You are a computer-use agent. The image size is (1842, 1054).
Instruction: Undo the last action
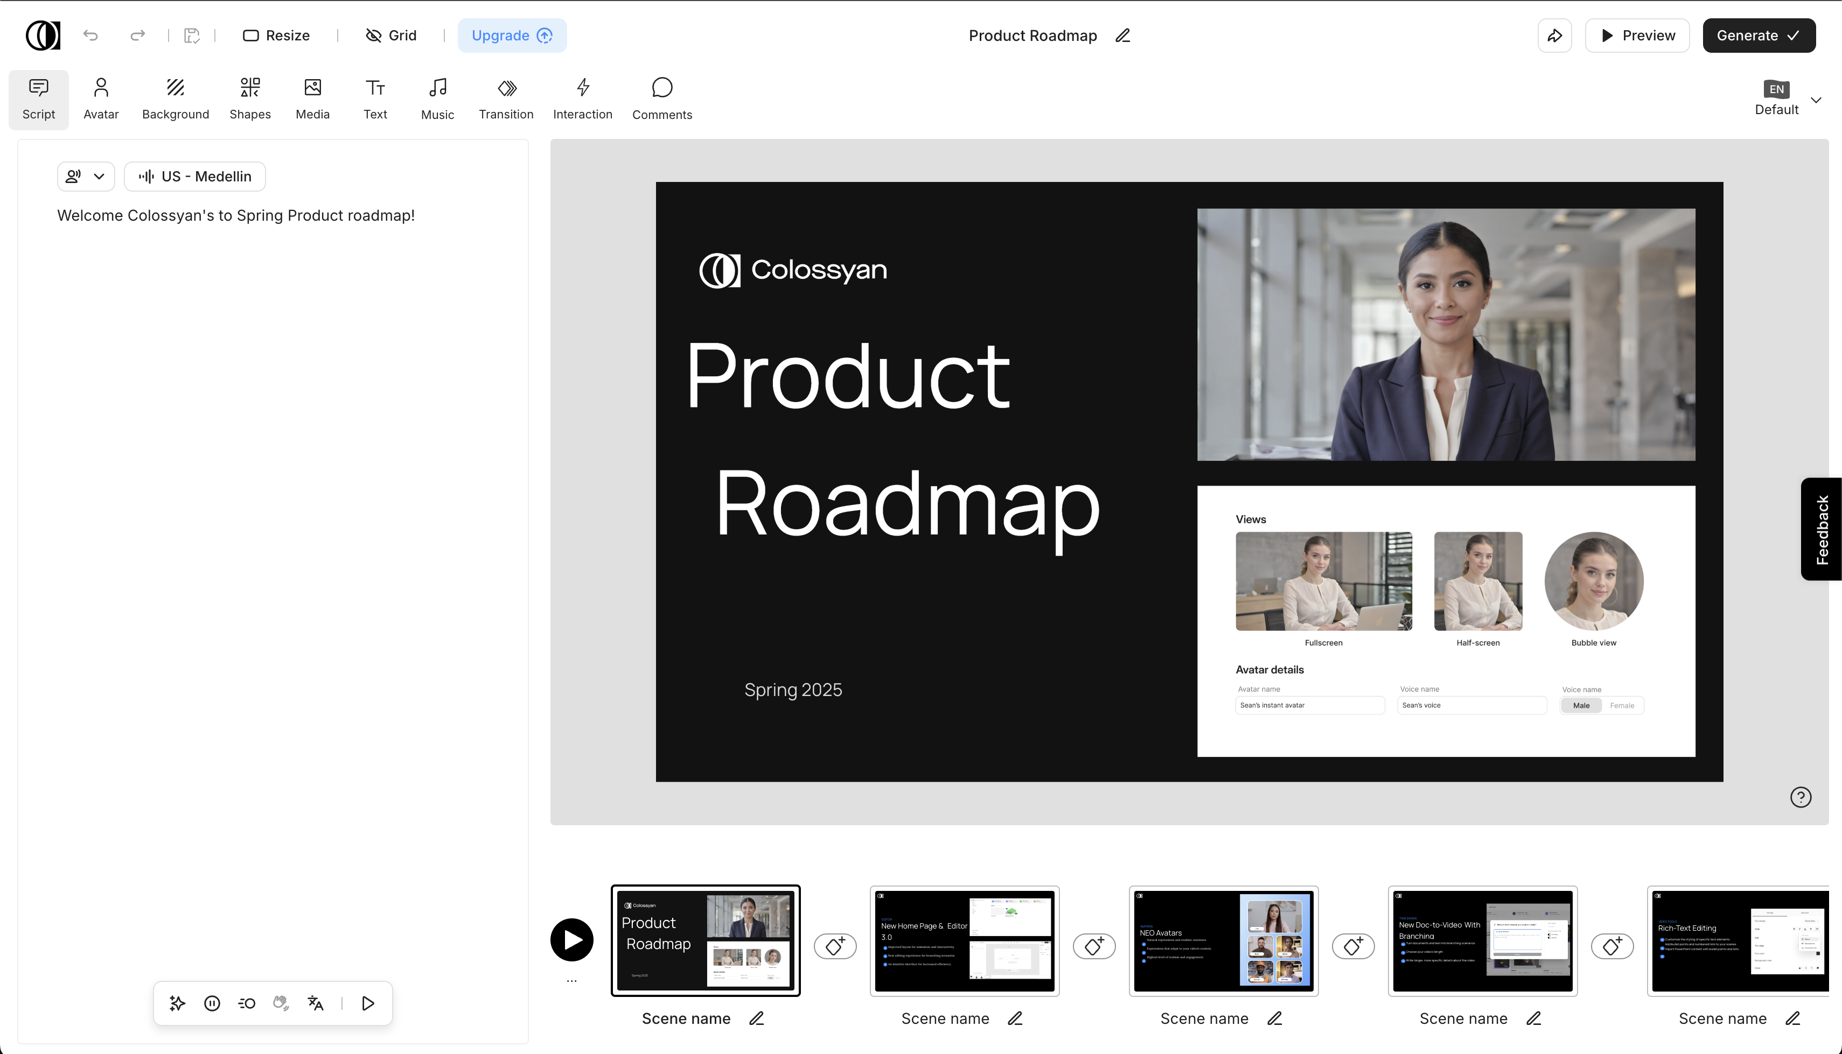[90, 36]
